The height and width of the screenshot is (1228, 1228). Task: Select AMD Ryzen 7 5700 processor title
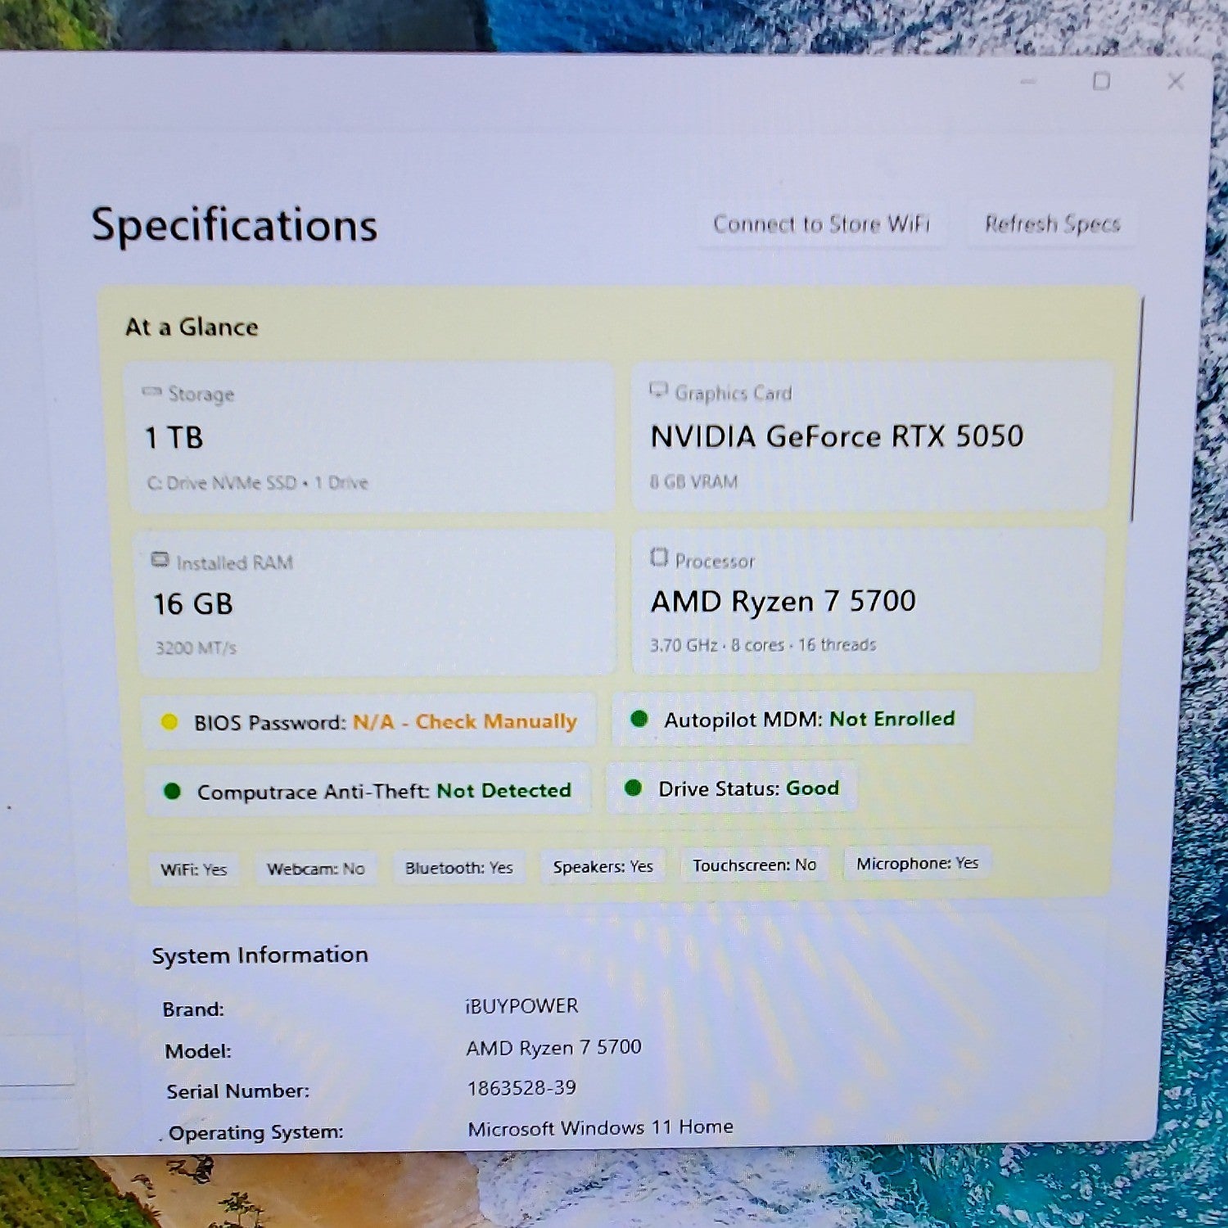pos(783,602)
